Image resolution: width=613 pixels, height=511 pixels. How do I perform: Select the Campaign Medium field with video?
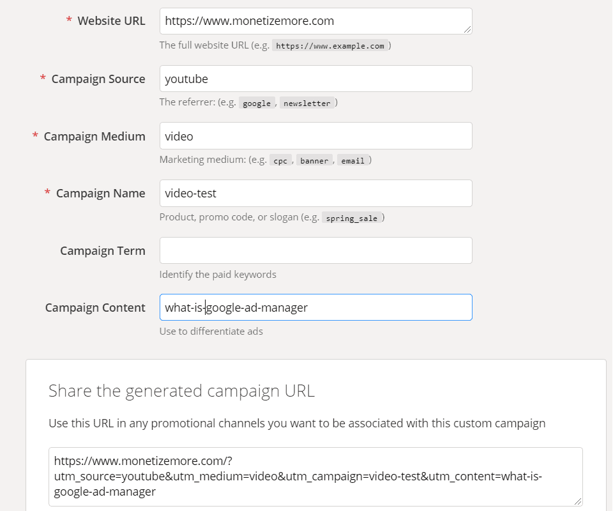pos(316,136)
